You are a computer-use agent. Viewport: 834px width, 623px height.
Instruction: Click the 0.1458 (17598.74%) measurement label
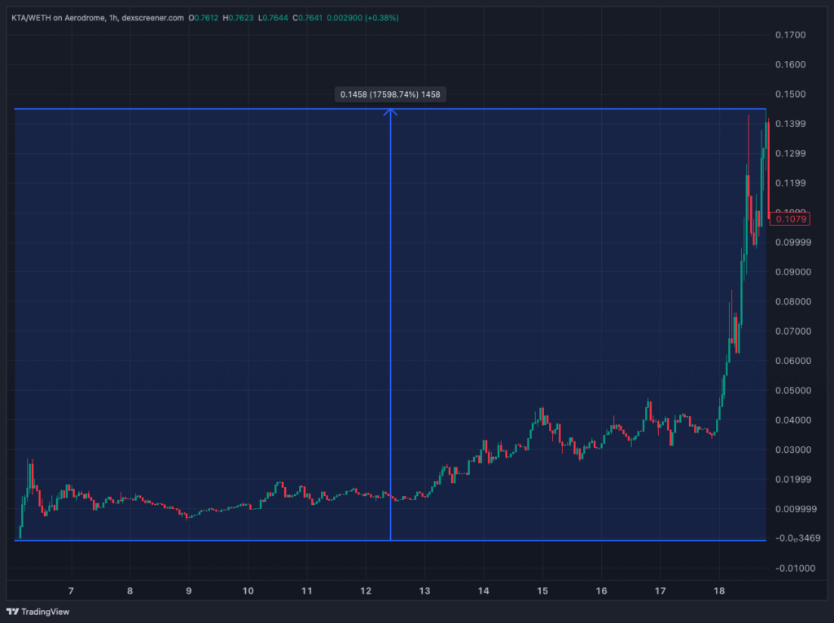tap(390, 95)
